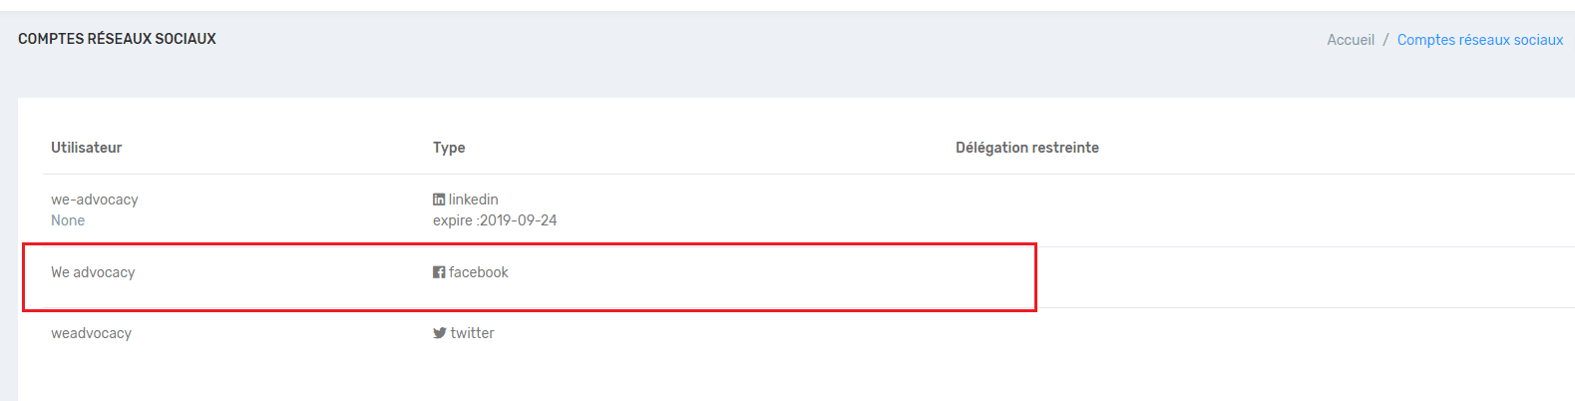Click the LinkedIn icon in Type column
Screen dimensions: 1575x401
click(x=439, y=200)
